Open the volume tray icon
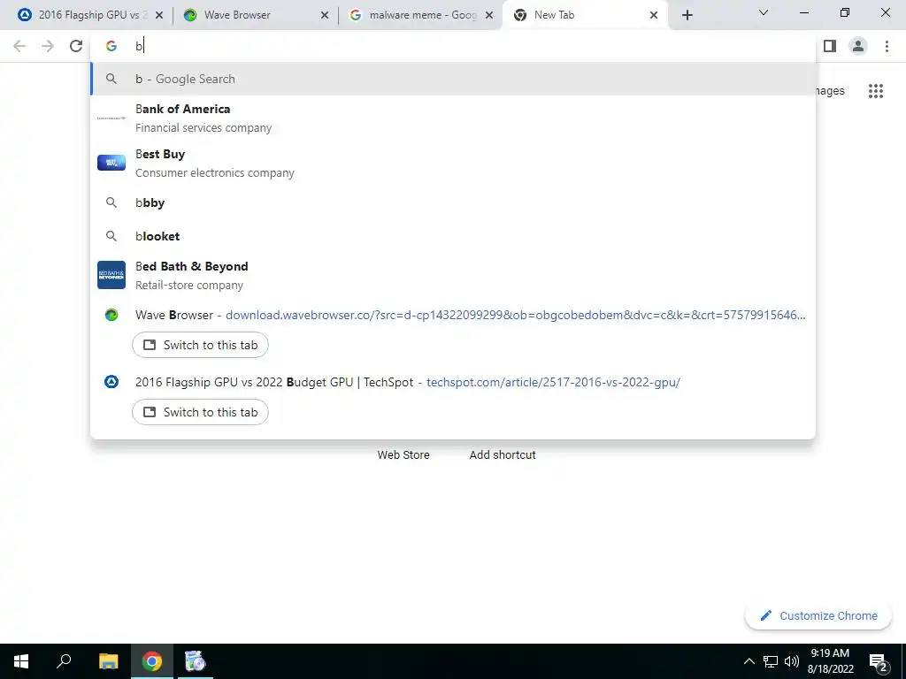906x679 pixels. (792, 661)
